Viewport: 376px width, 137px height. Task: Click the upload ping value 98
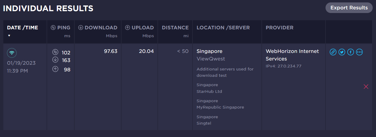67,70
